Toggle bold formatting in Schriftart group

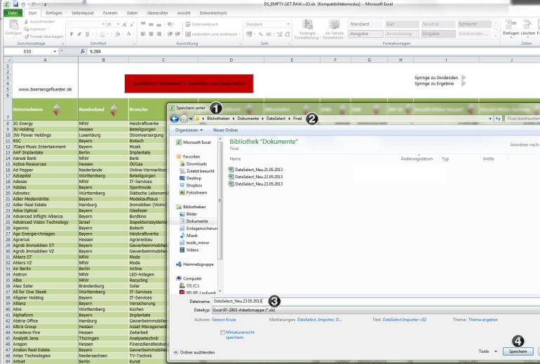72,34
